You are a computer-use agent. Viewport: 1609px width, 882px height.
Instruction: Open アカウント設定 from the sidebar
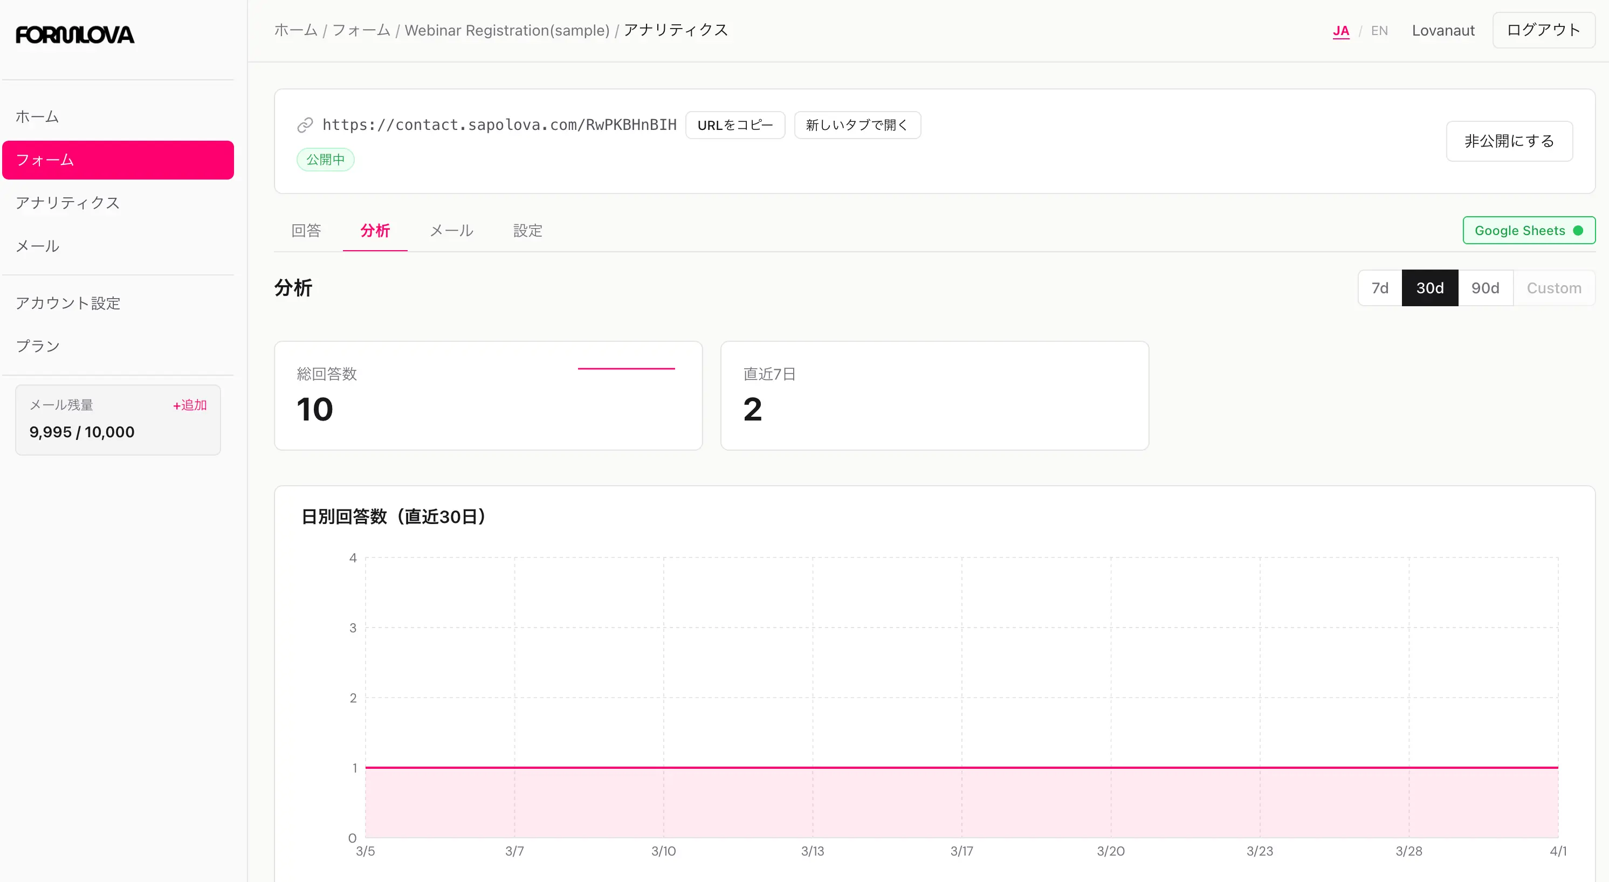pos(67,303)
